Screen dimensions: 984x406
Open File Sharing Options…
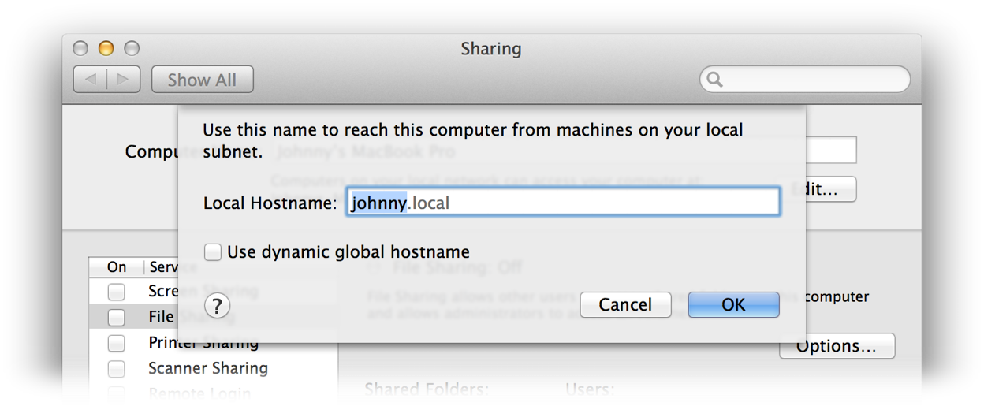[837, 346]
